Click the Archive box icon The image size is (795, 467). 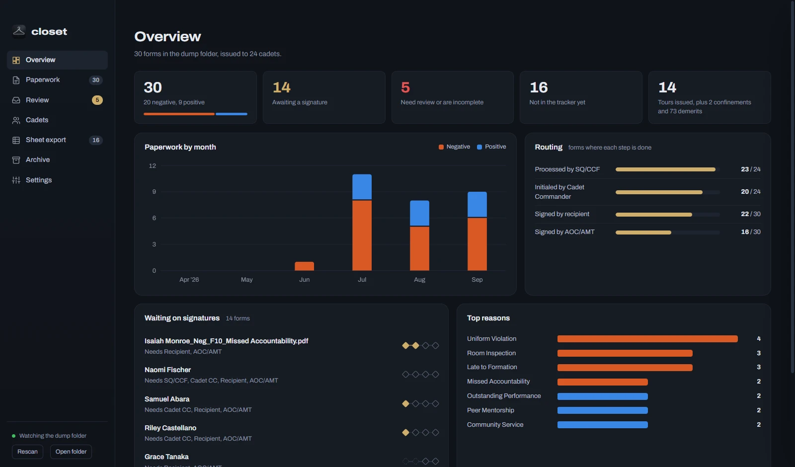point(16,160)
